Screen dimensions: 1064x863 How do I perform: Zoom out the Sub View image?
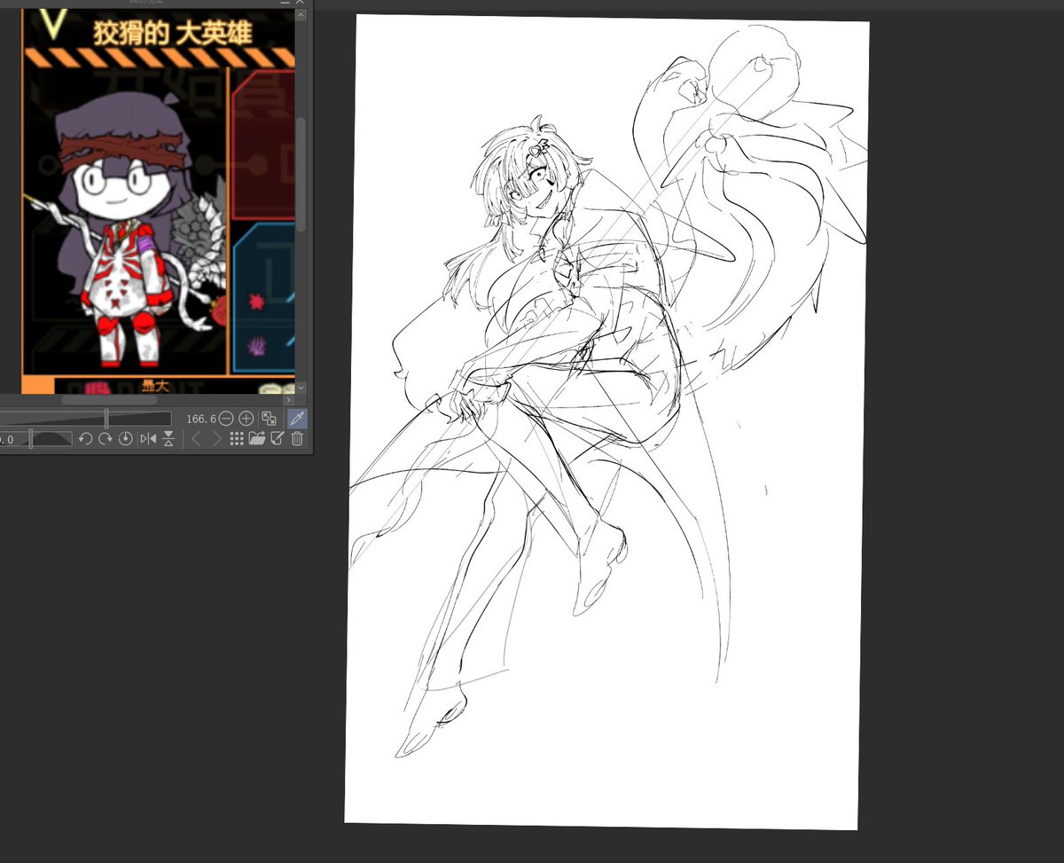(x=226, y=418)
